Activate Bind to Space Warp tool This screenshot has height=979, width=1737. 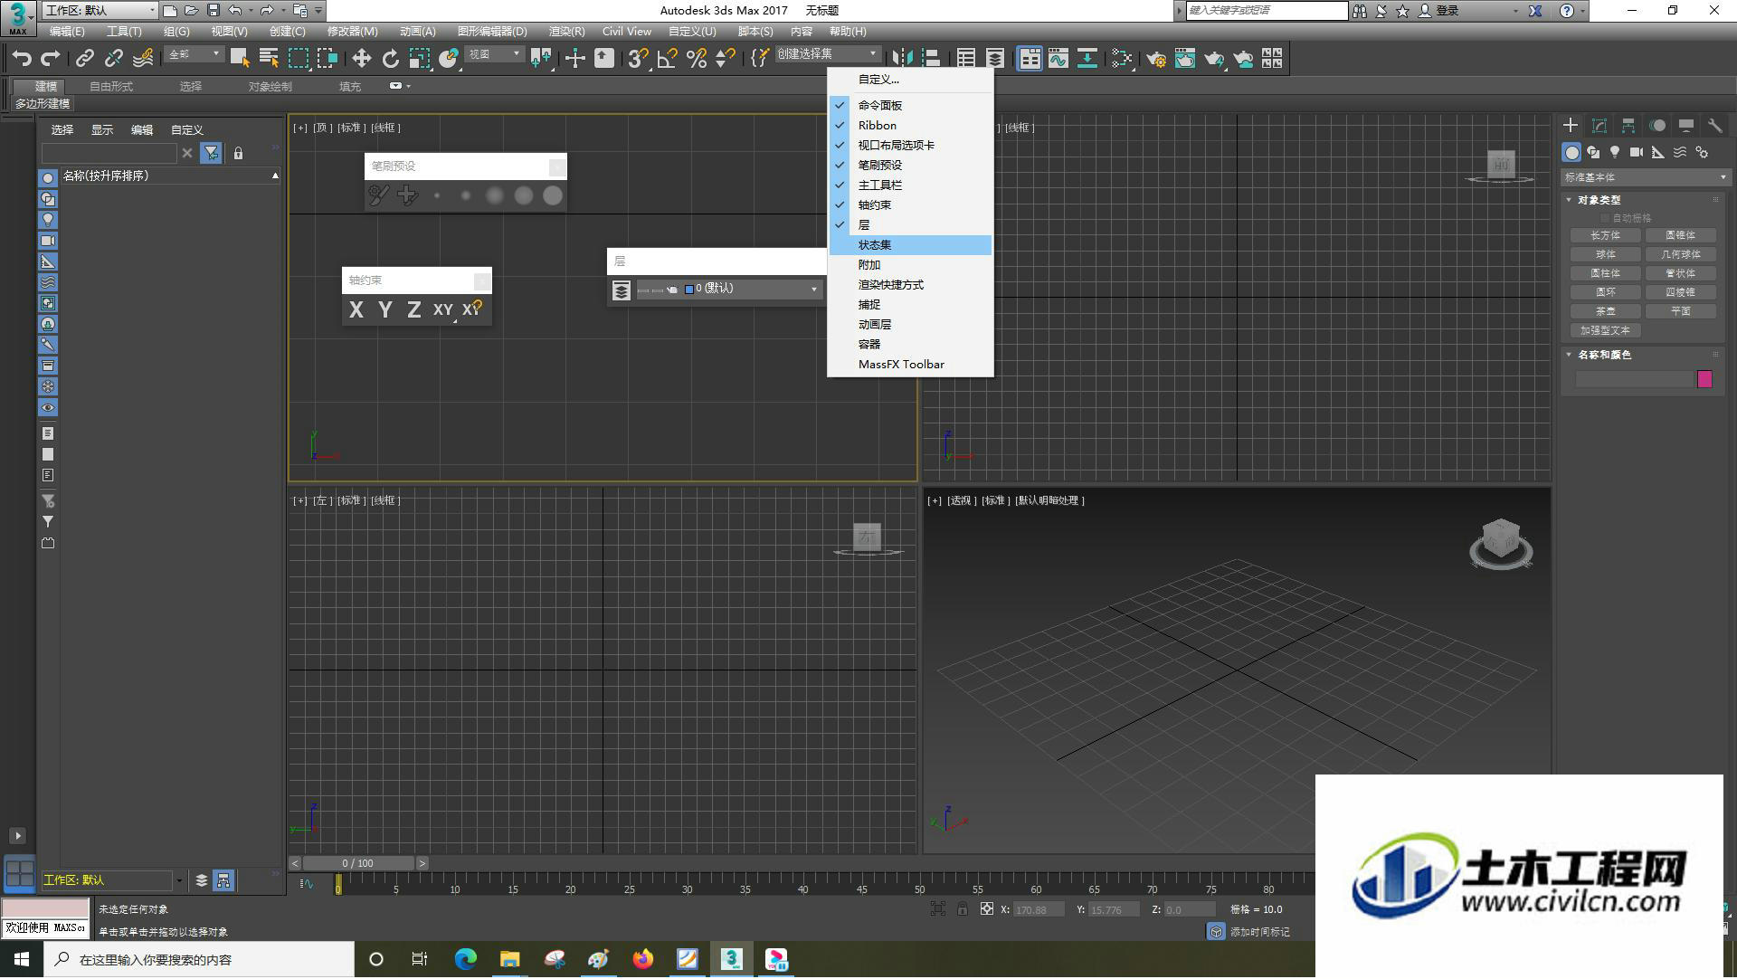click(x=143, y=59)
